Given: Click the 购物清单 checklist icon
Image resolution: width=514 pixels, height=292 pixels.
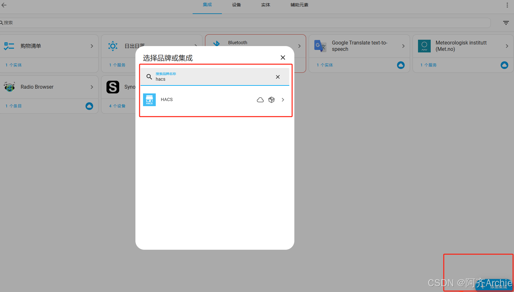Looking at the screenshot, I should click(9, 46).
